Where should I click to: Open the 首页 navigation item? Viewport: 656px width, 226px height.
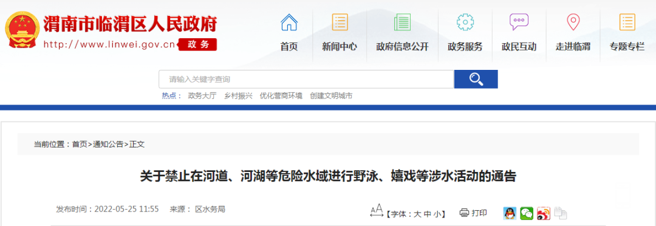click(x=289, y=47)
